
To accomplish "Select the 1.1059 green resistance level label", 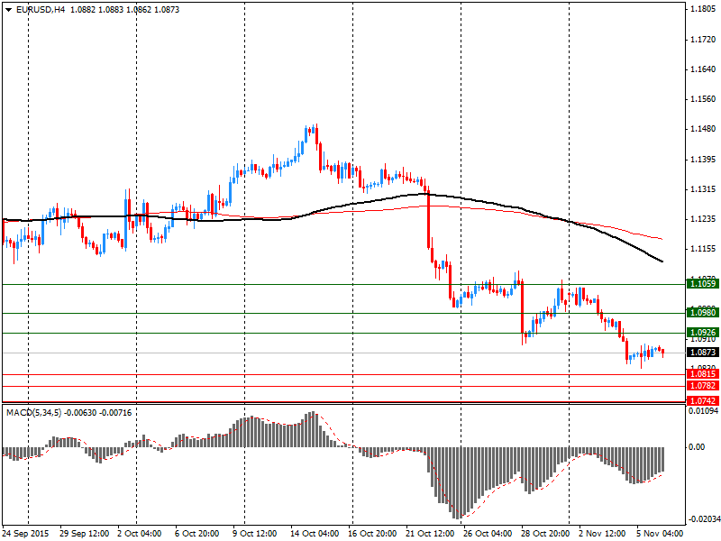I will click(x=703, y=284).
